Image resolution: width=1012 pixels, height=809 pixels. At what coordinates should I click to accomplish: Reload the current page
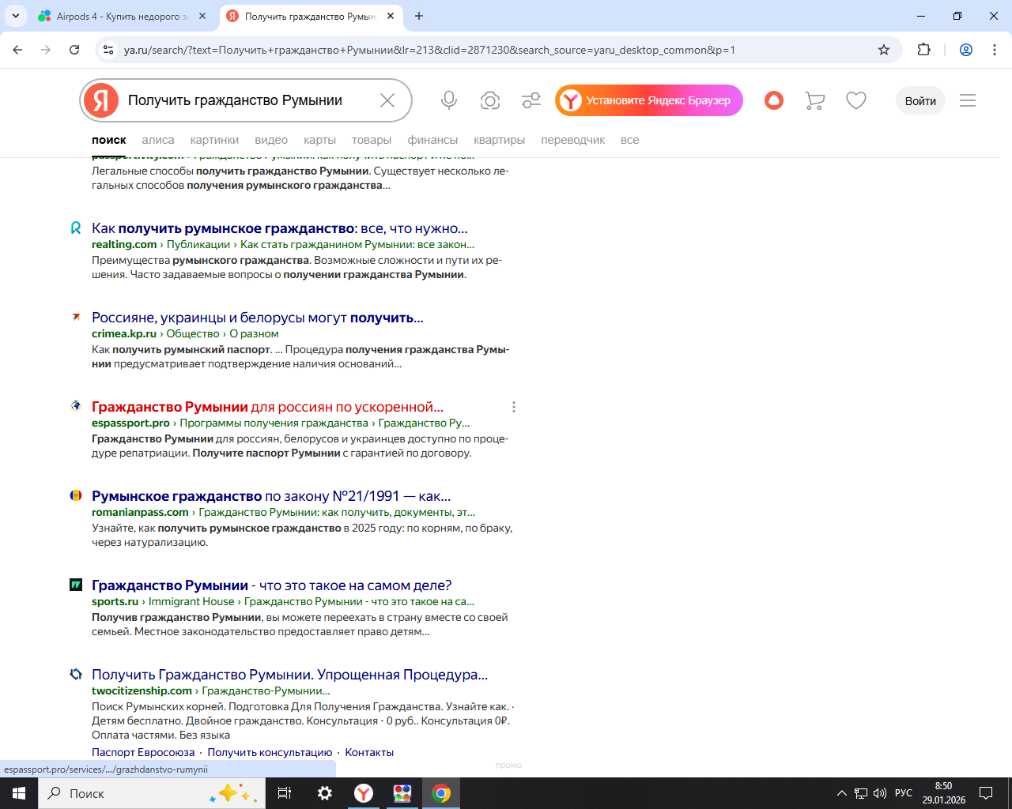(x=74, y=50)
